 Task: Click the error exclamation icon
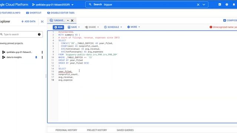211,27
